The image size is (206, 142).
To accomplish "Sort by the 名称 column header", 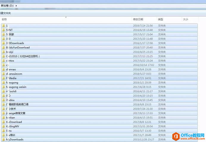I will tap(4, 19).
